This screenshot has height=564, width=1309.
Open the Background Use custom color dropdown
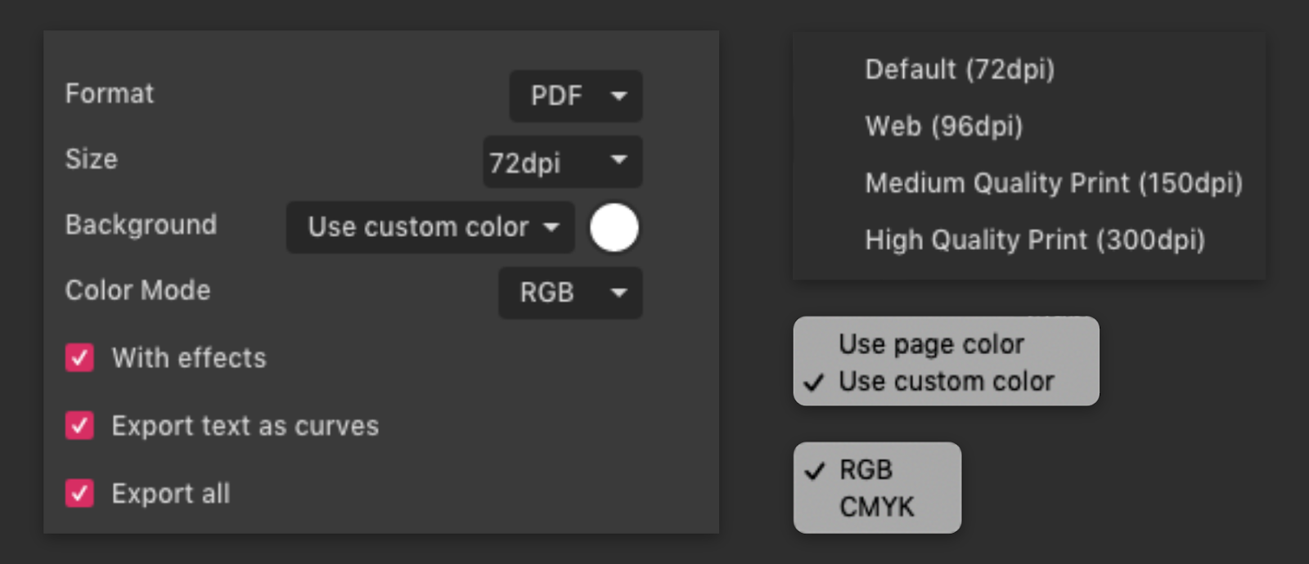coord(430,227)
